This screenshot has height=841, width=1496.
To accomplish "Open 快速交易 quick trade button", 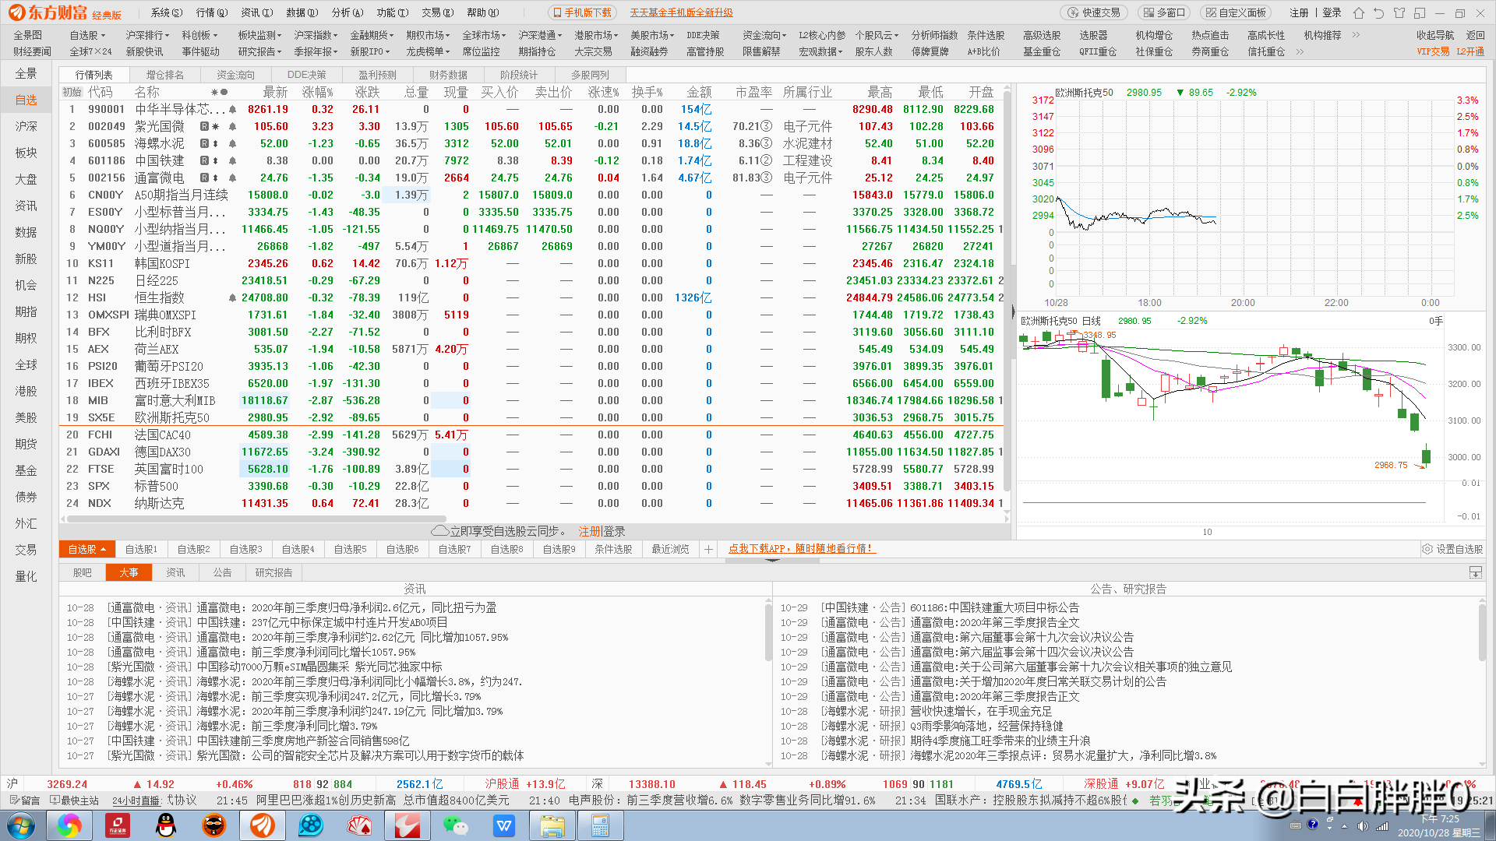I will tap(1094, 12).
